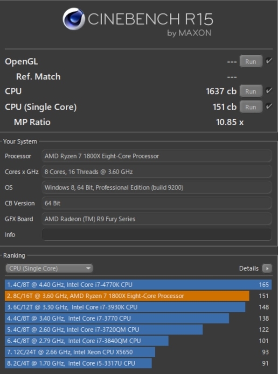This screenshot has width=278, height=374.
Task: Select the Intel Xeon X5650 ranking row
Action: point(138,352)
